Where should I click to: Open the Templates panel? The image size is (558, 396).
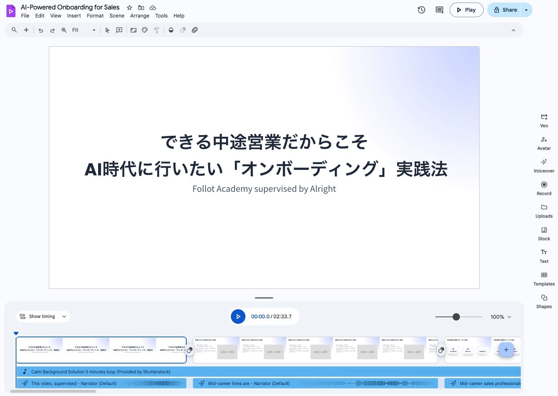544,278
